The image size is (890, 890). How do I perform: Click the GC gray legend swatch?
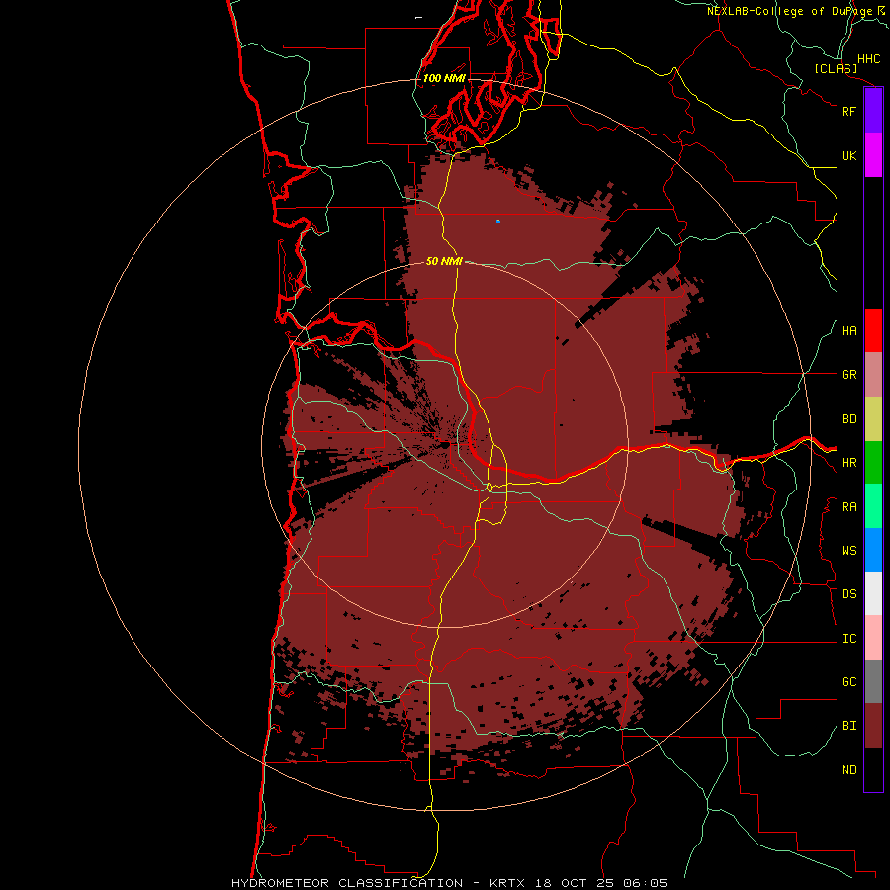[873, 681]
